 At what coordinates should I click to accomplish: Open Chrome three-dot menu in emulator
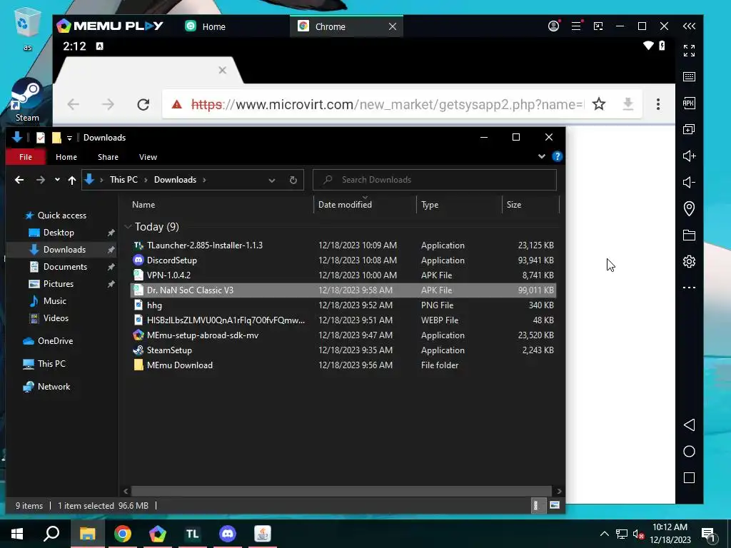(x=657, y=104)
